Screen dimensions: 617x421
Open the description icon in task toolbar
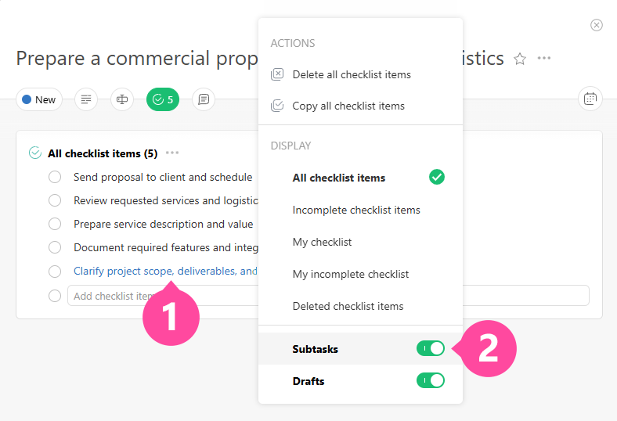pyautogui.click(x=86, y=99)
